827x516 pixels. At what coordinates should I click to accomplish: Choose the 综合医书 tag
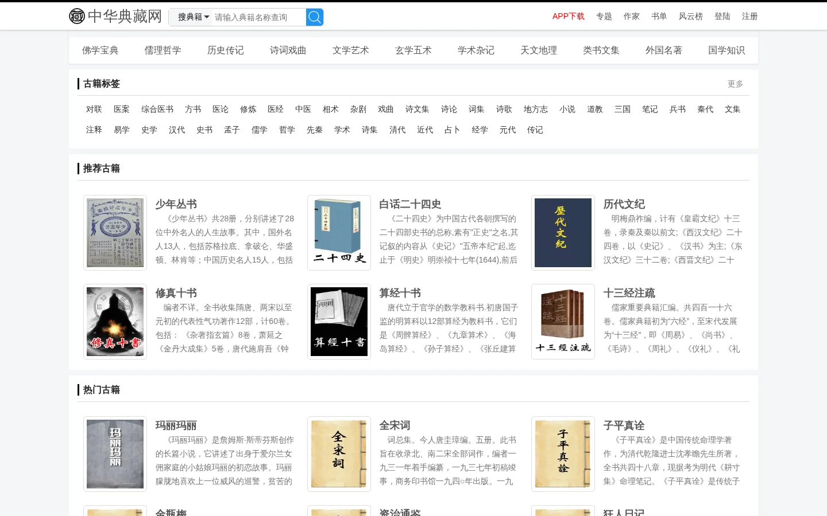coord(157,110)
